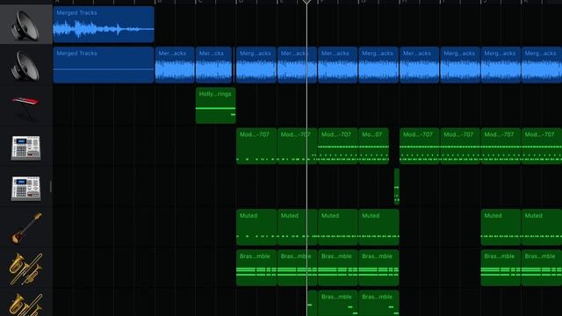Select the first Mod...-707 region
The width and height of the screenshot is (562, 316).
[x=256, y=146]
